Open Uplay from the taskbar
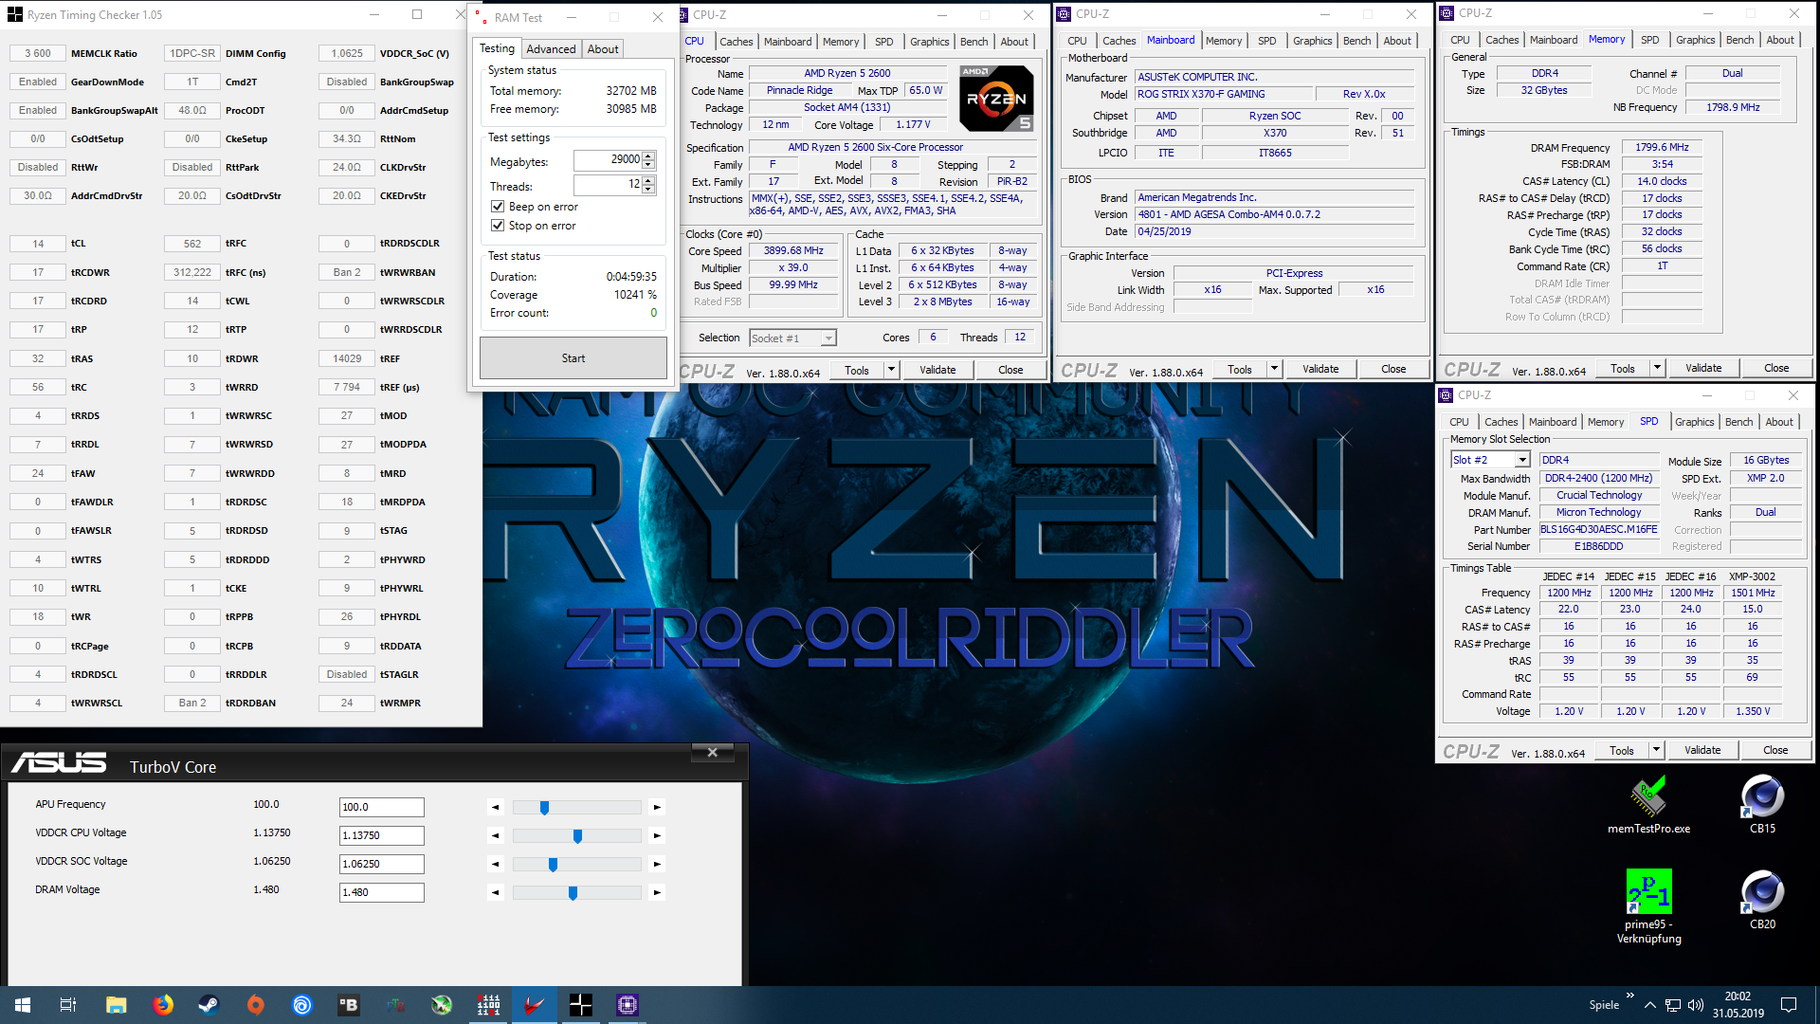 coord(301,1005)
